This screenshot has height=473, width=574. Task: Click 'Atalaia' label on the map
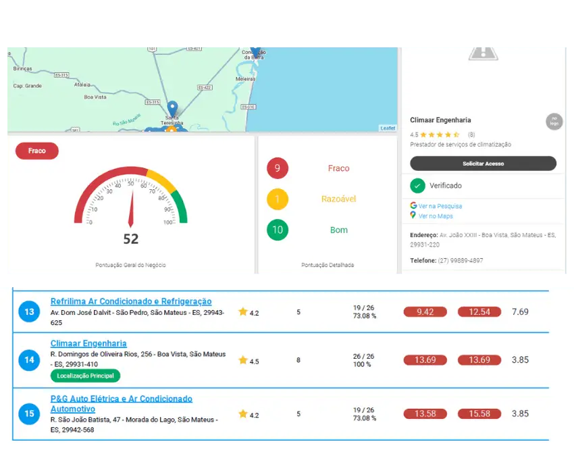tap(82, 84)
